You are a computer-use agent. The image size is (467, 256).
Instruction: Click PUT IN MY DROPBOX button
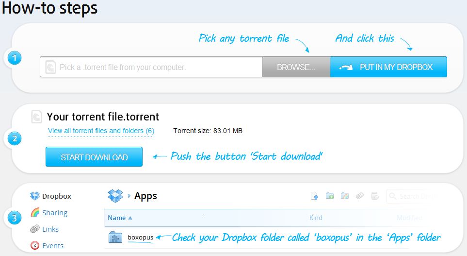click(x=388, y=67)
